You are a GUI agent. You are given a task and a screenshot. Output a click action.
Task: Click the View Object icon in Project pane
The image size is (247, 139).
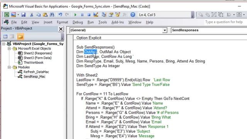12,37
